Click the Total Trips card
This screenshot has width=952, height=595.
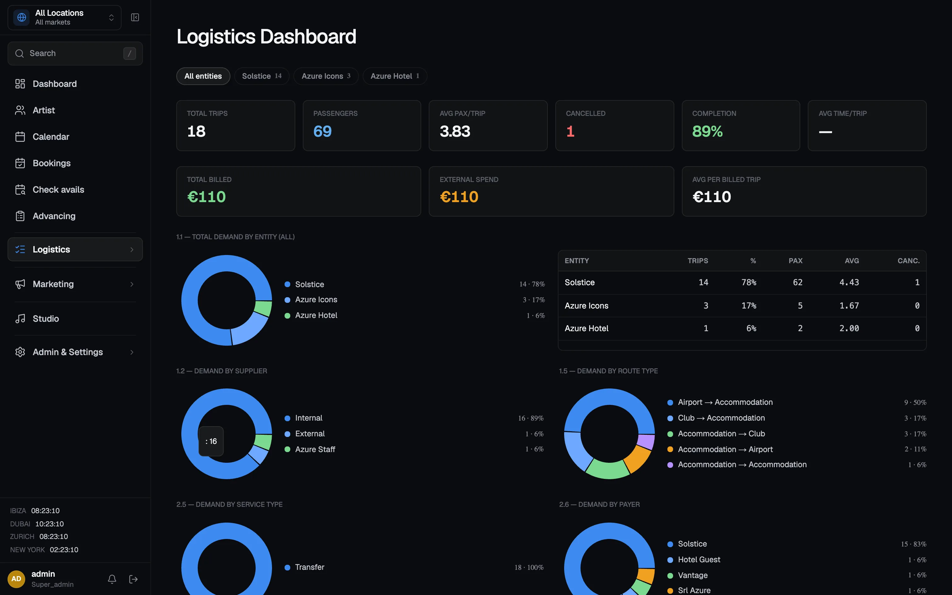(236, 126)
